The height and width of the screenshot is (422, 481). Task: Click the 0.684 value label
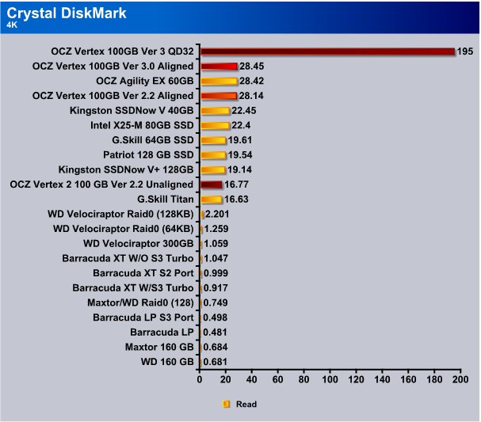216,347
